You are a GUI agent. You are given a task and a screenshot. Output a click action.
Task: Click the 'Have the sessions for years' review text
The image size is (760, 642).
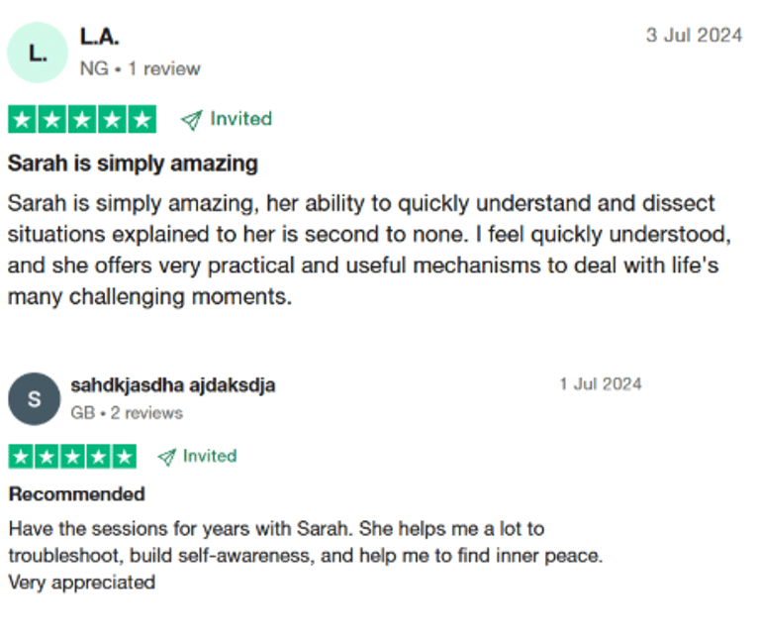(x=305, y=555)
